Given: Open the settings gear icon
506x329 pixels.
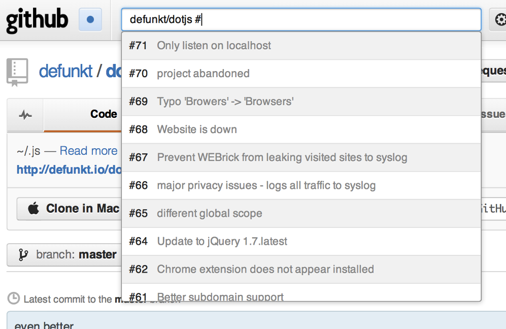Looking at the screenshot, I should click(x=499, y=20).
